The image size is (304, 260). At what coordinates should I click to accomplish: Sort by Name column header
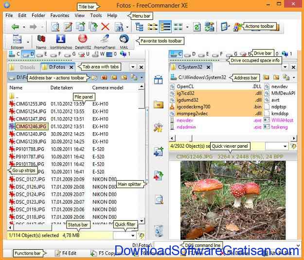[x=16, y=88]
